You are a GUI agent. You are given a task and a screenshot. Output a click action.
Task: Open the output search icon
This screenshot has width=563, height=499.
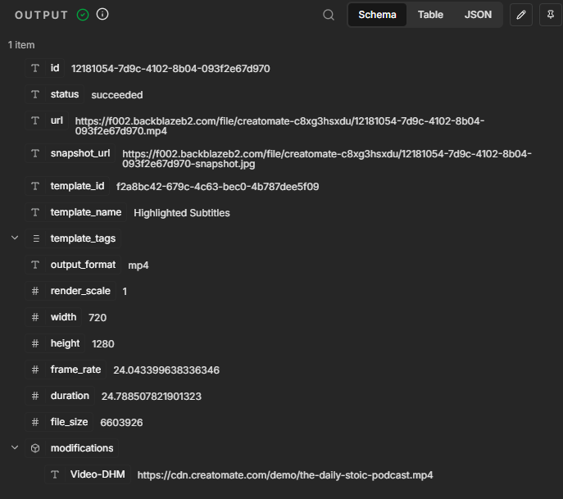click(329, 15)
